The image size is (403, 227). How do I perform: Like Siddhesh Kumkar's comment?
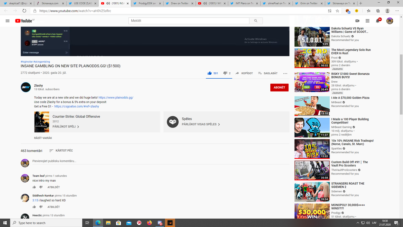34,207
